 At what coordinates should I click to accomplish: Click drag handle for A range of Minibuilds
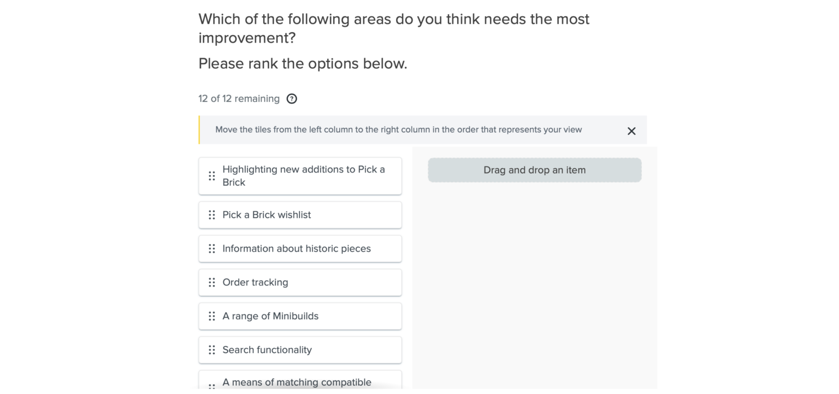click(x=212, y=317)
